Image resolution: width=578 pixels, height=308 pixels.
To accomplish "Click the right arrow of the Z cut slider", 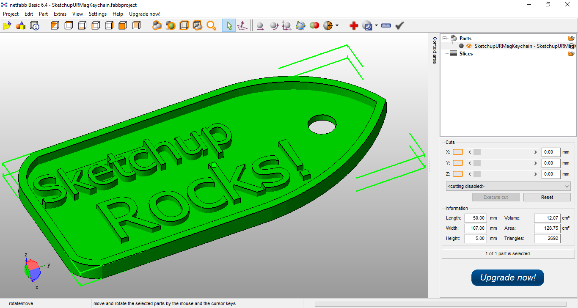I will [536, 174].
